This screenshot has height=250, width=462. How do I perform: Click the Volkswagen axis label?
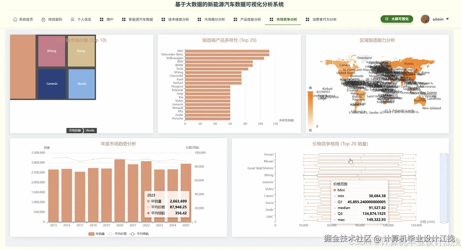175,58
